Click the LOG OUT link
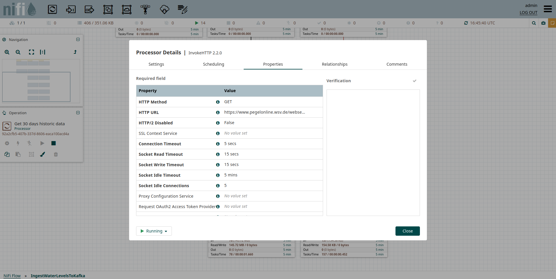This screenshot has width=556, height=279. pyautogui.click(x=528, y=12)
